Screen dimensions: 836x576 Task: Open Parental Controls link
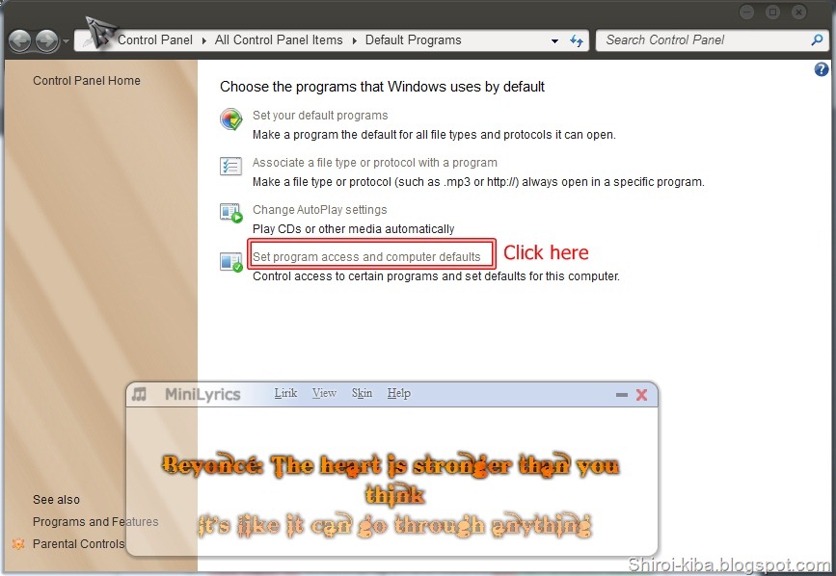point(78,544)
